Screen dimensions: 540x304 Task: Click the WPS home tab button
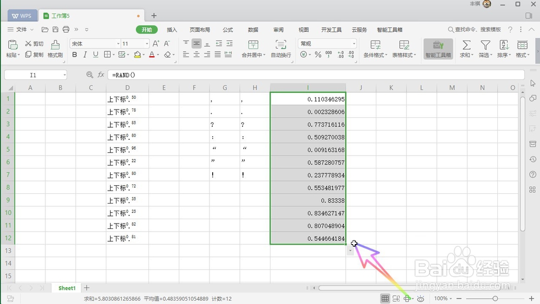[22, 16]
